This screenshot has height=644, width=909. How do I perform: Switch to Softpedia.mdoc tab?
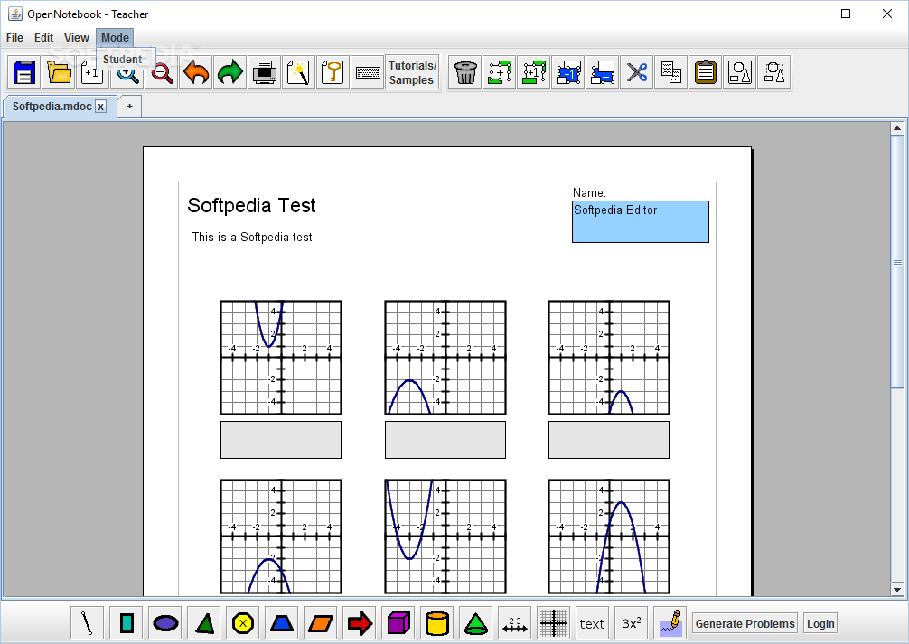52,107
